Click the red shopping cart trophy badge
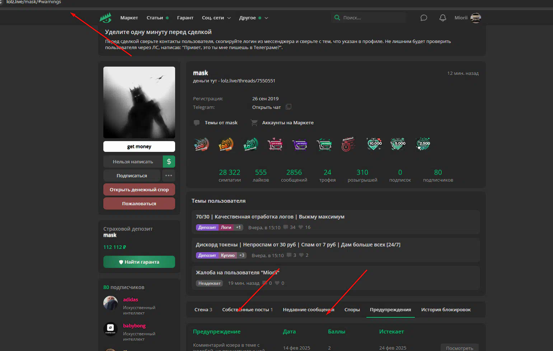The height and width of the screenshot is (351, 553). 275,144
